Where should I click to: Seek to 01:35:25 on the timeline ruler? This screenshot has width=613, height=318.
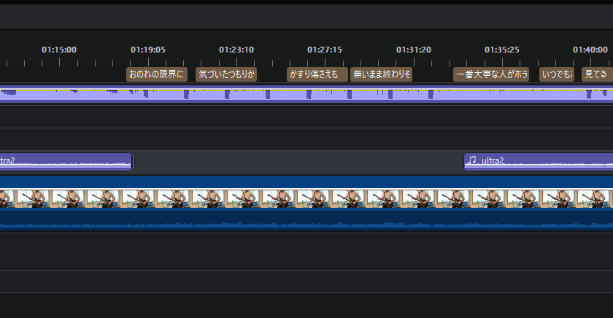[x=502, y=50]
